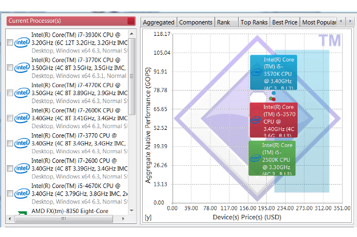
Task: Check the i7-3770K processor checkbox
Action: pos(10,68)
